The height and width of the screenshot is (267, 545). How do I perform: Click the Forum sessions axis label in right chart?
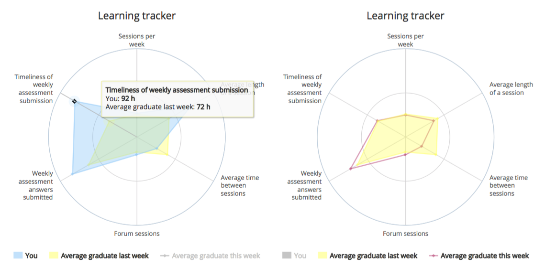tap(406, 234)
